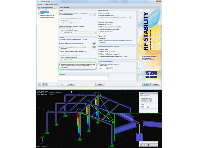Select Método por Lanczos radio
Image resolution: width=198 pixels, height=148 pixels.
coord(99,25)
